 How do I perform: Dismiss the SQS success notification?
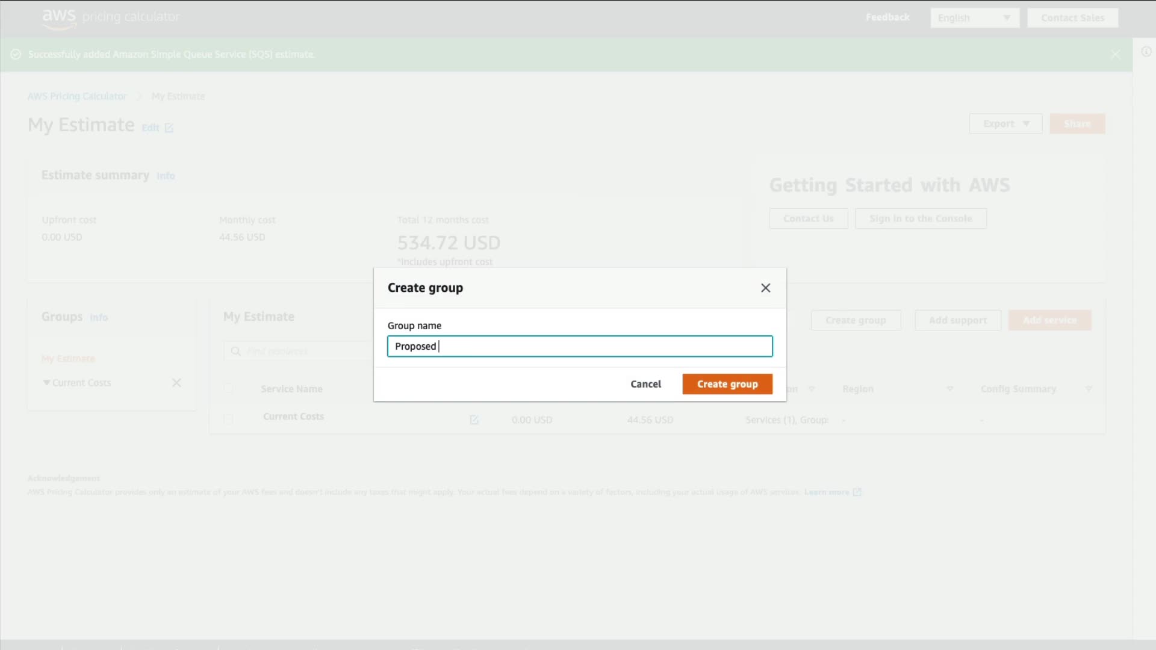coord(1115,55)
